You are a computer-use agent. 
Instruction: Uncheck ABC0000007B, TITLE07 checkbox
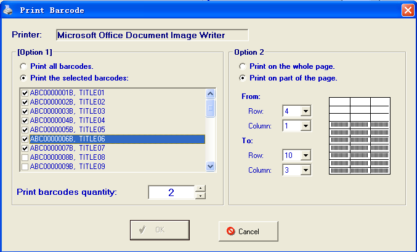coord(25,148)
